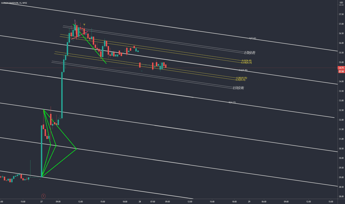
Task: Click the 37.50 price axis label
Action: (341, 14)
